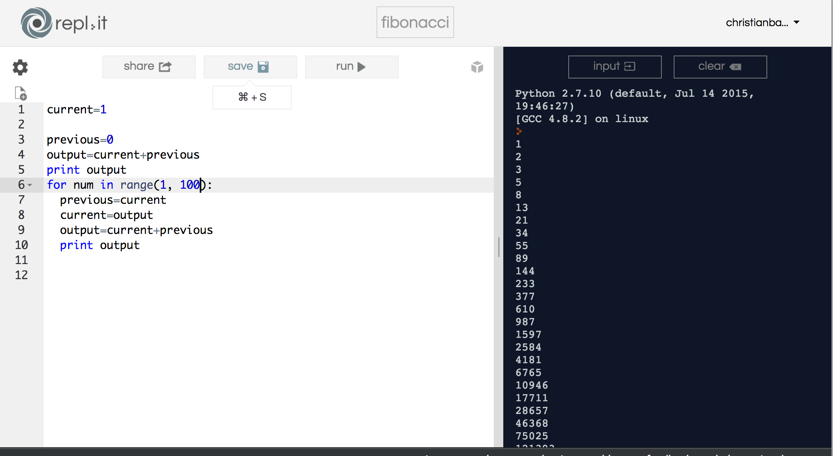Click line number 1 in gutter
The height and width of the screenshot is (456, 833).
(x=21, y=109)
